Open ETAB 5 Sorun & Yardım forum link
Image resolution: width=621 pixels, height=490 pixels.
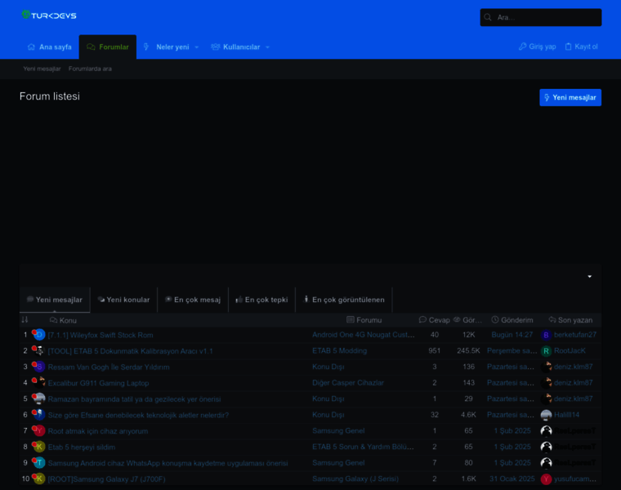pos(363,447)
